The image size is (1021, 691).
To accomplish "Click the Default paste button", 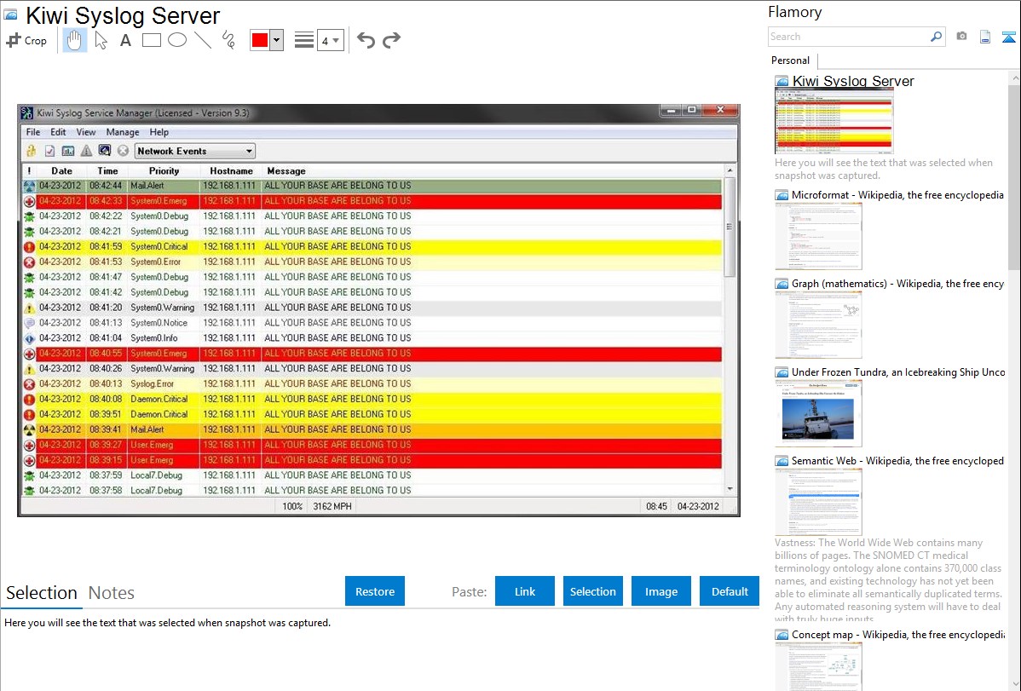I will pyautogui.click(x=730, y=591).
